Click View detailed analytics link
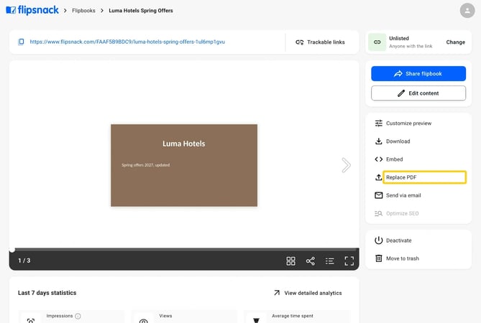Viewport: 481px width, 323px height. click(x=313, y=293)
